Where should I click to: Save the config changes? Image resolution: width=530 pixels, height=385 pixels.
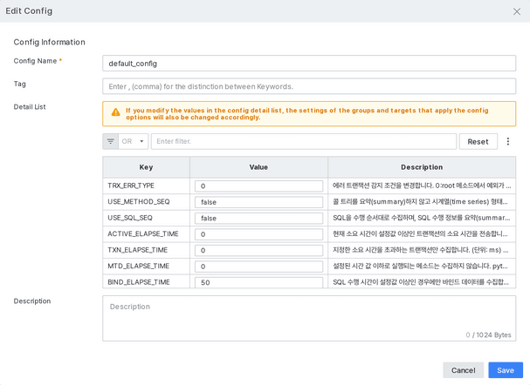point(506,370)
